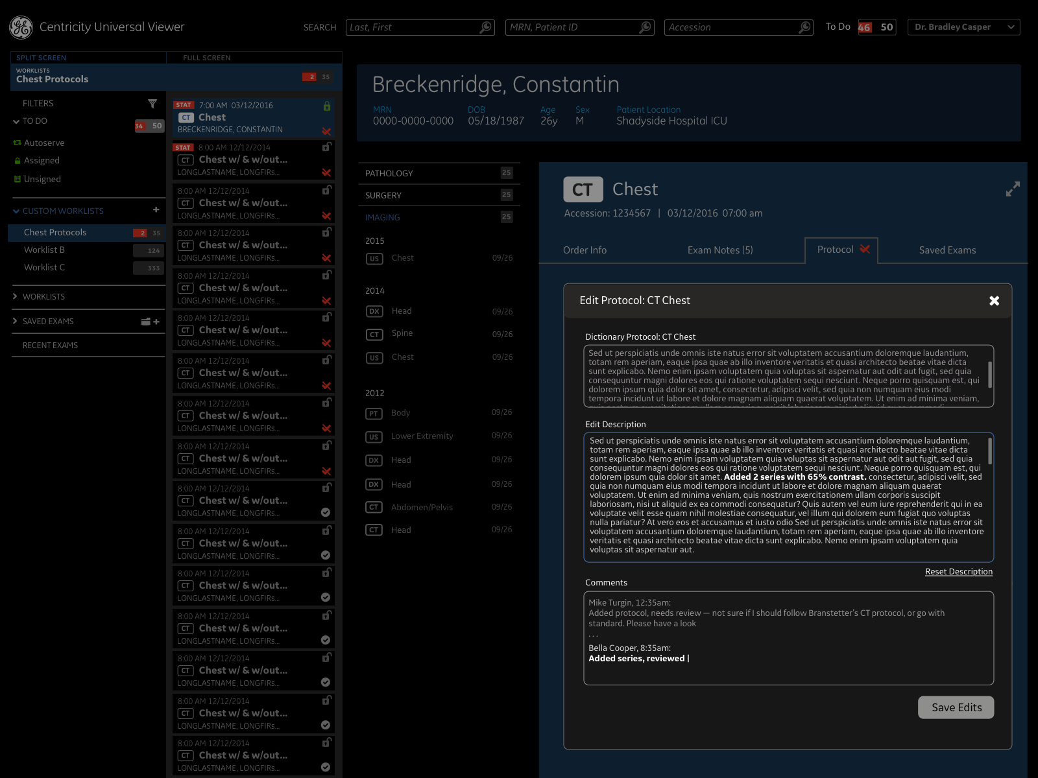Open the filters funnel icon

coord(152,104)
